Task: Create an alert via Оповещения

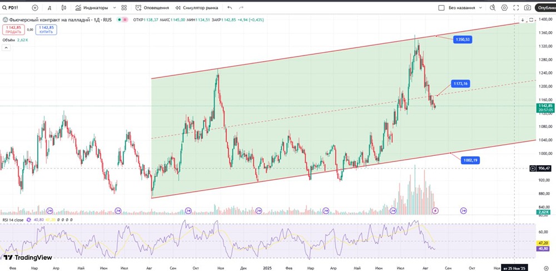Action: [152, 7]
